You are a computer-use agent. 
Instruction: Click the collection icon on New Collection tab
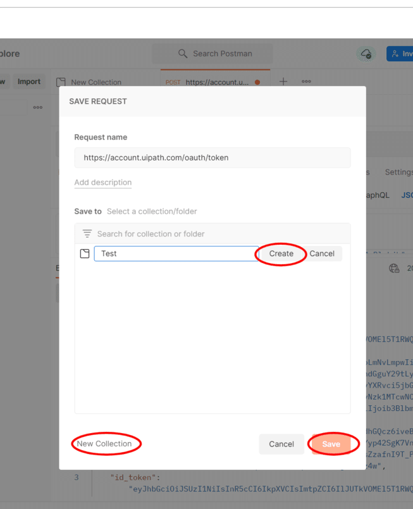61,82
